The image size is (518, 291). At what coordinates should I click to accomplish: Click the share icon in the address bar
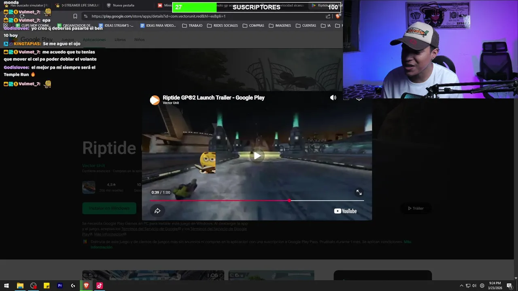point(328,16)
